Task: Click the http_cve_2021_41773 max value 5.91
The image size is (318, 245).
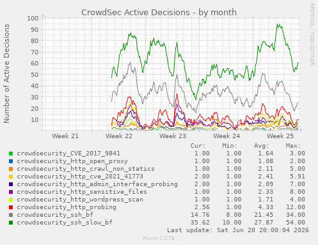Action: click(x=298, y=177)
